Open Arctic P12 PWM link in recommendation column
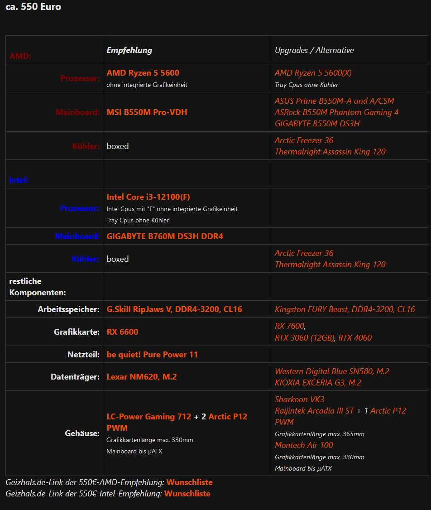The image size is (431, 510). click(x=228, y=417)
